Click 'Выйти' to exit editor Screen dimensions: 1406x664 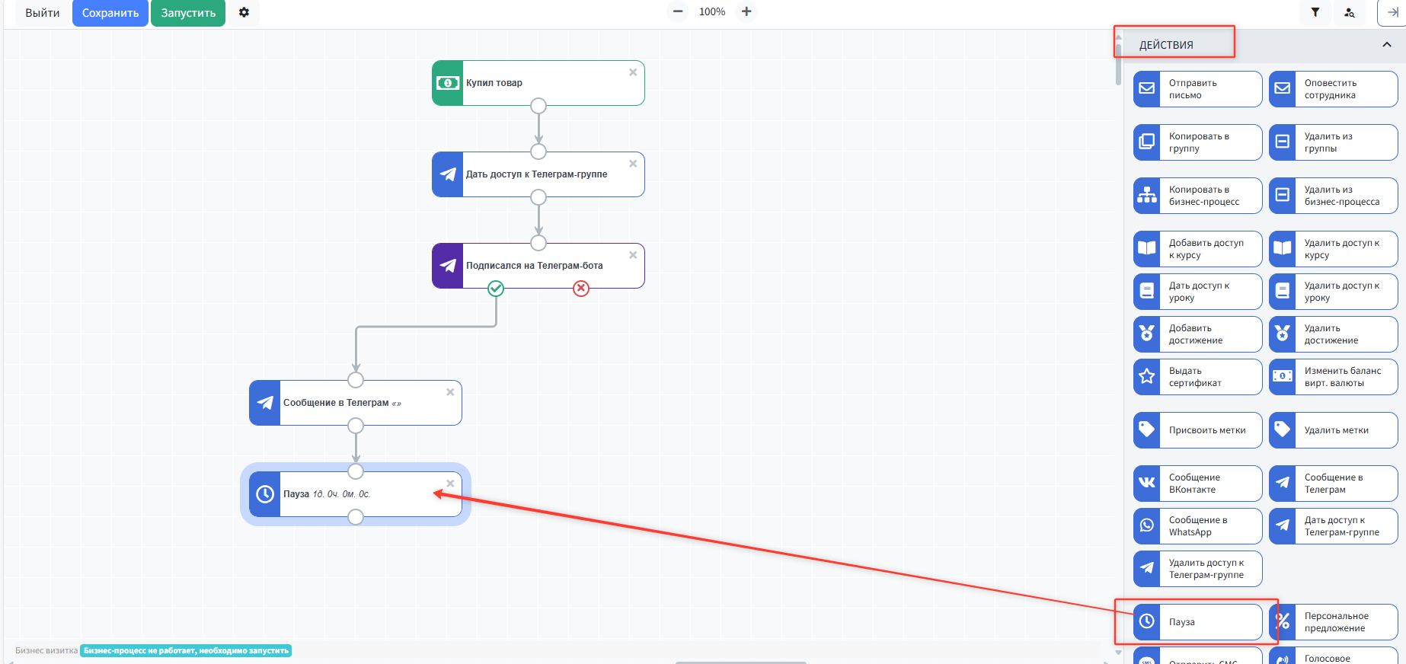[43, 13]
